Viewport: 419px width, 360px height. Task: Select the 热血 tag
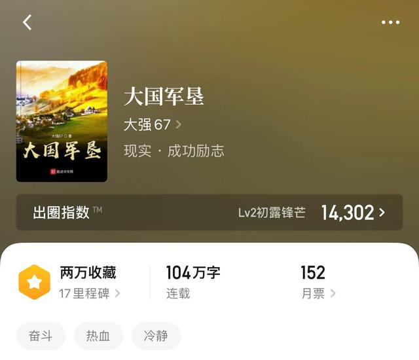(x=98, y=336)
